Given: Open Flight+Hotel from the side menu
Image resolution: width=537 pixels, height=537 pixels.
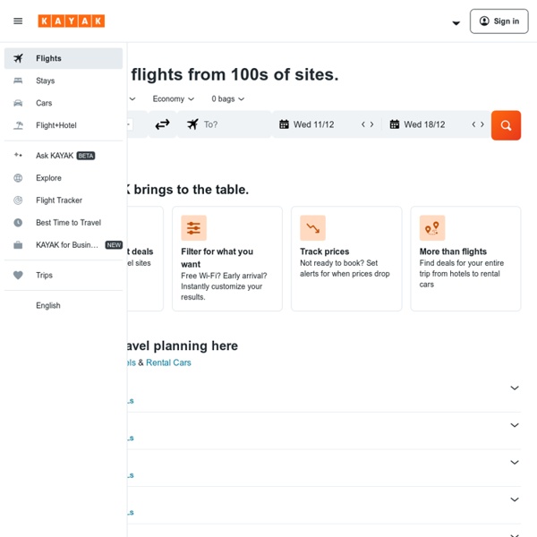Looking at the screenshot, I should pyautogui.click(x=56, y=125).
